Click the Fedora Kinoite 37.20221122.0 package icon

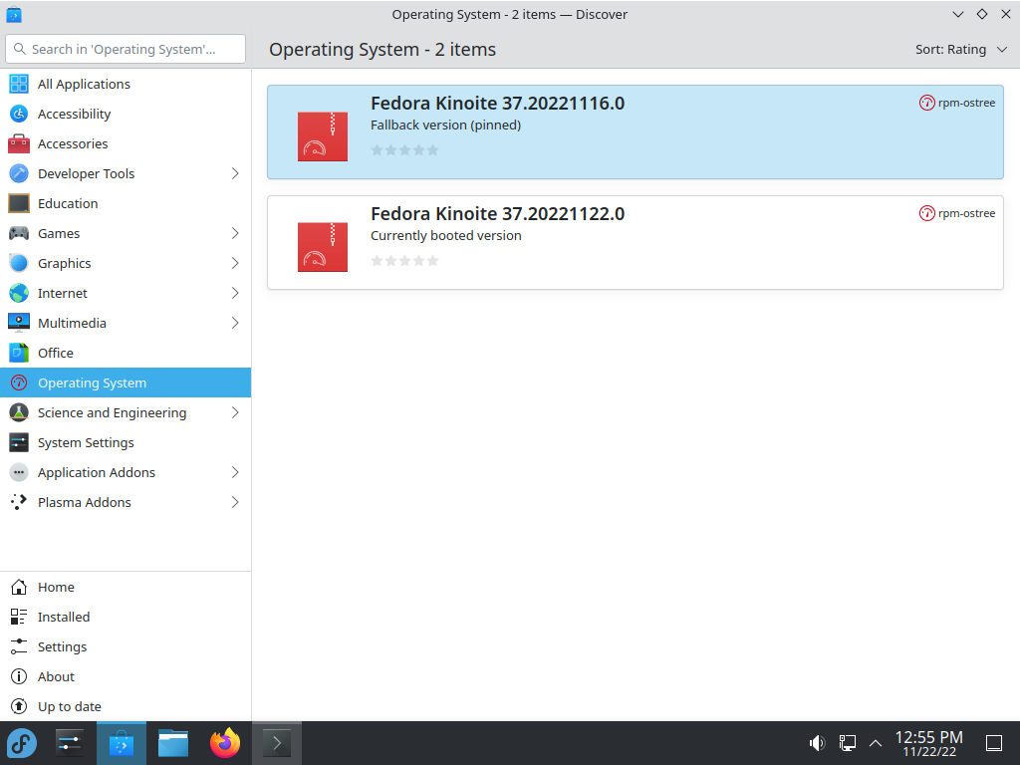323,247
